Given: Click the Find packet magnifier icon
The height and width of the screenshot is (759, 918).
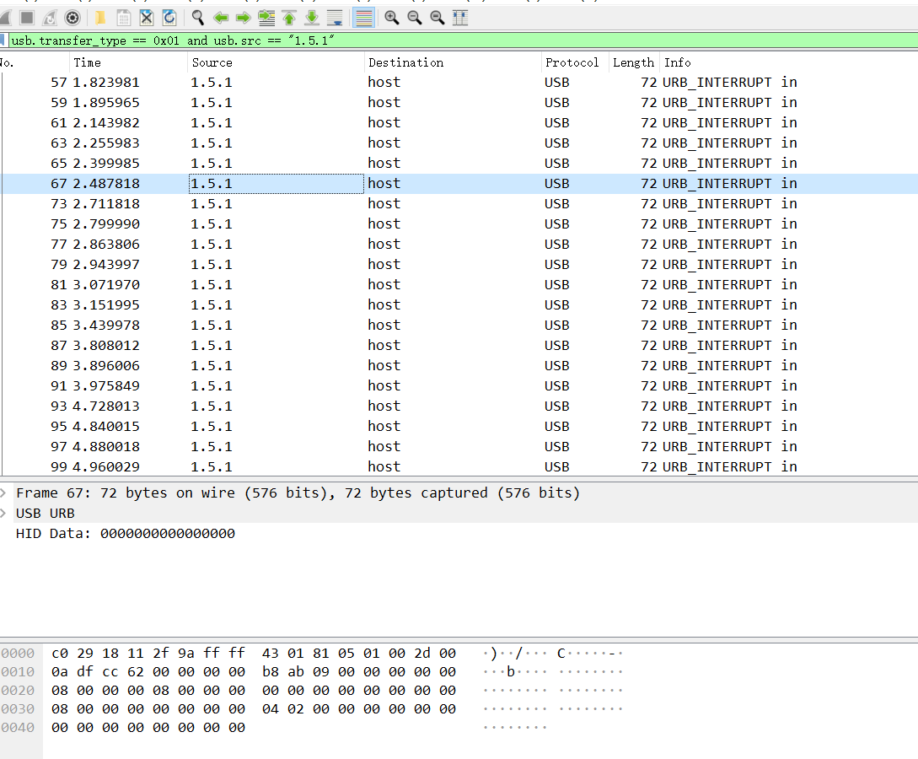Looking at the screenshot, I should point(198,17).
